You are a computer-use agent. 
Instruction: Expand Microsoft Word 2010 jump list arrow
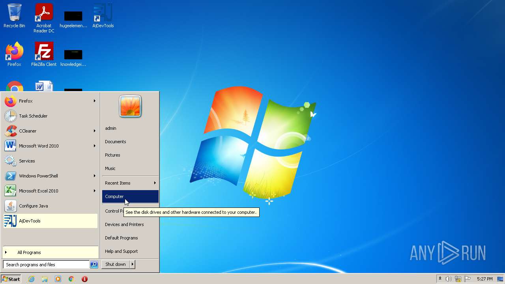(95, 146)
